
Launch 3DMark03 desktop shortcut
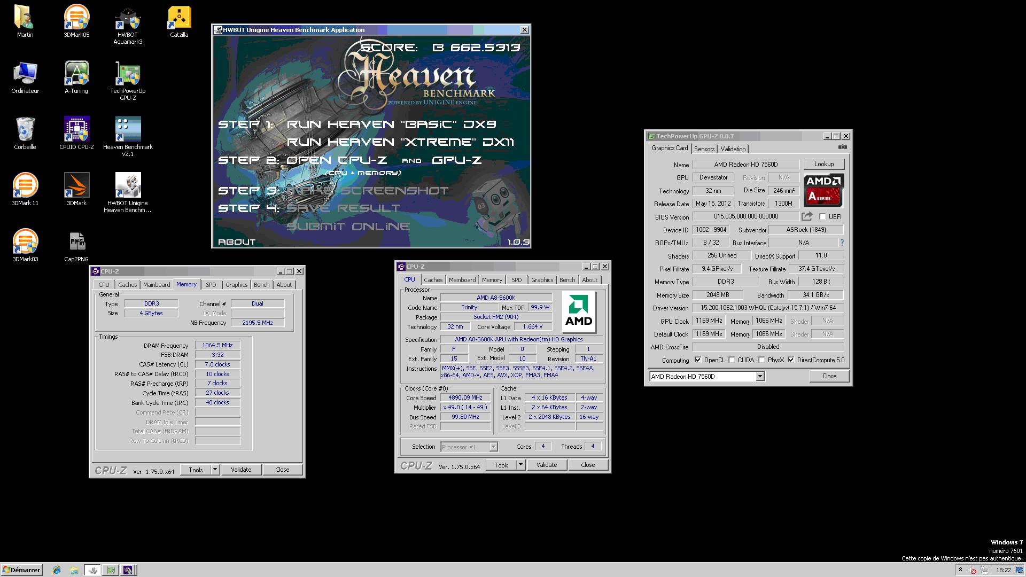click(25, 246)
